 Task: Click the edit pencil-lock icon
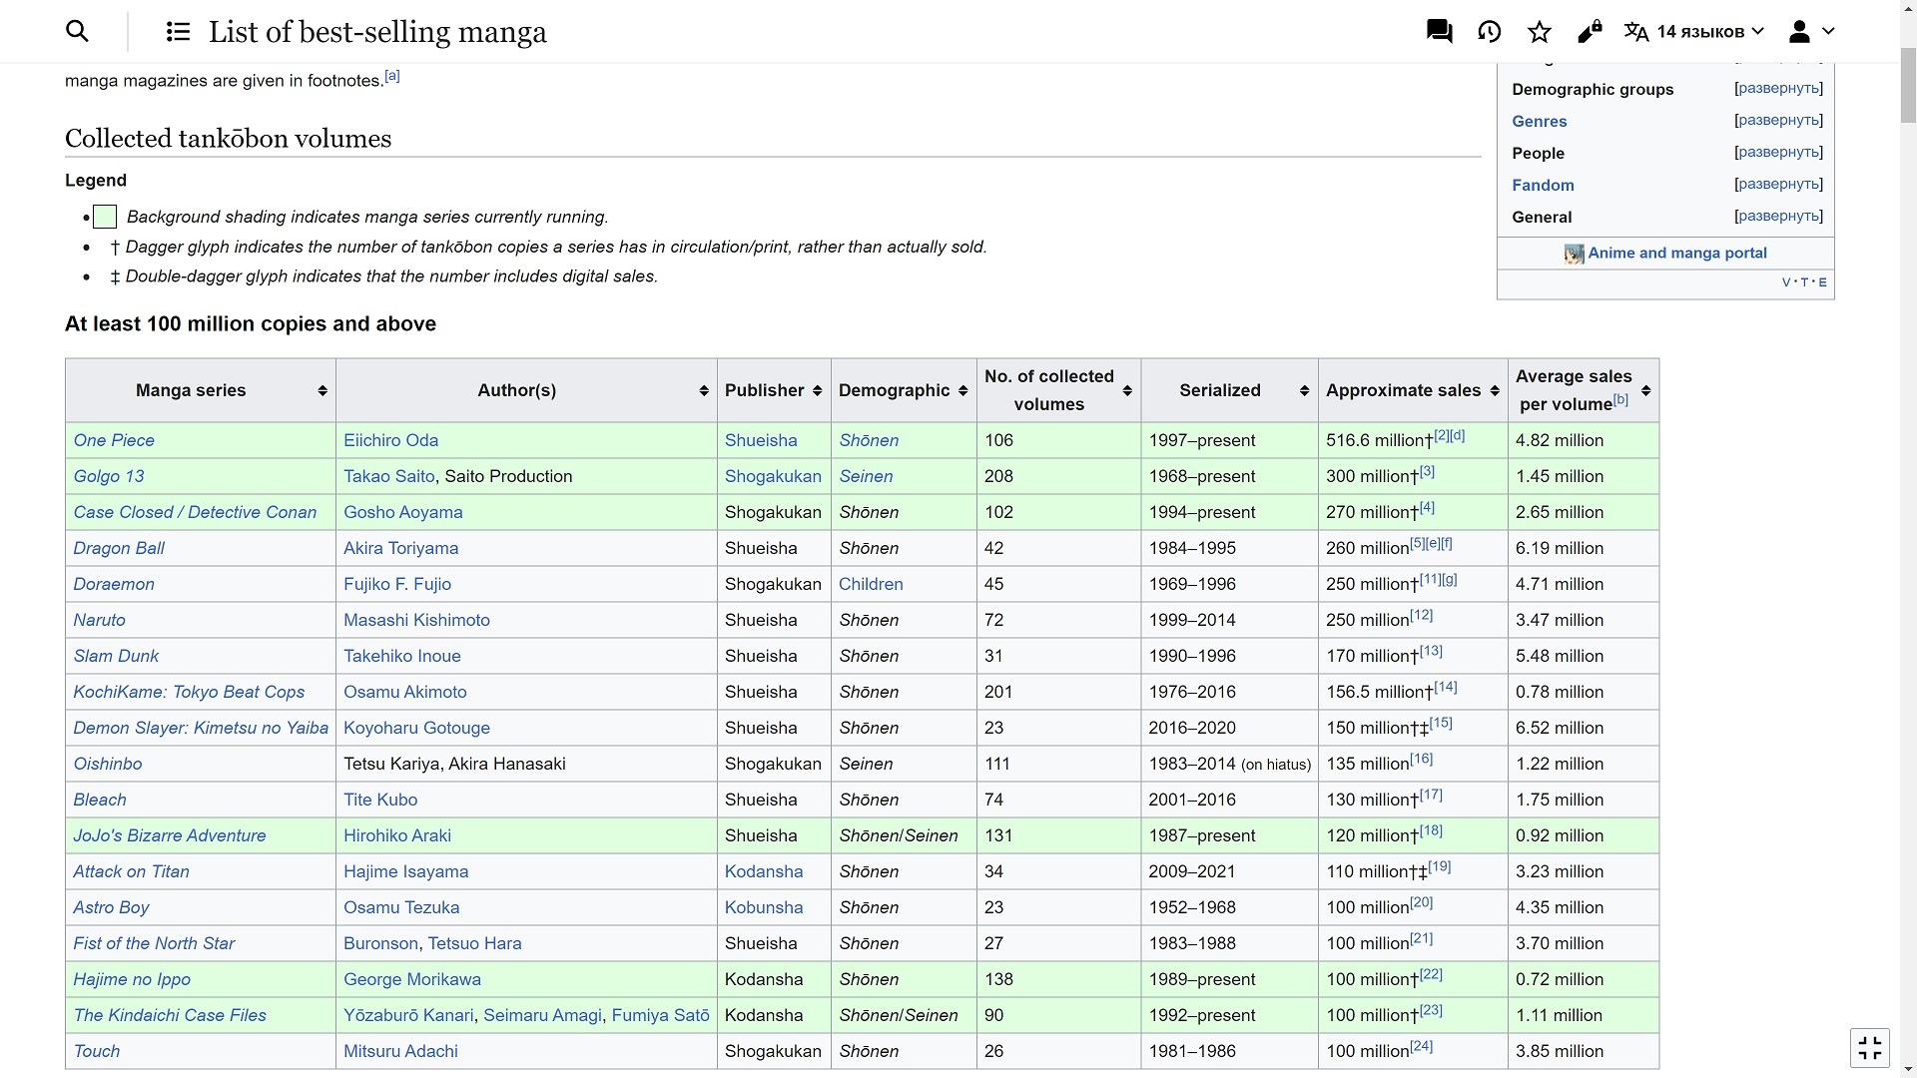point(1589,32)
